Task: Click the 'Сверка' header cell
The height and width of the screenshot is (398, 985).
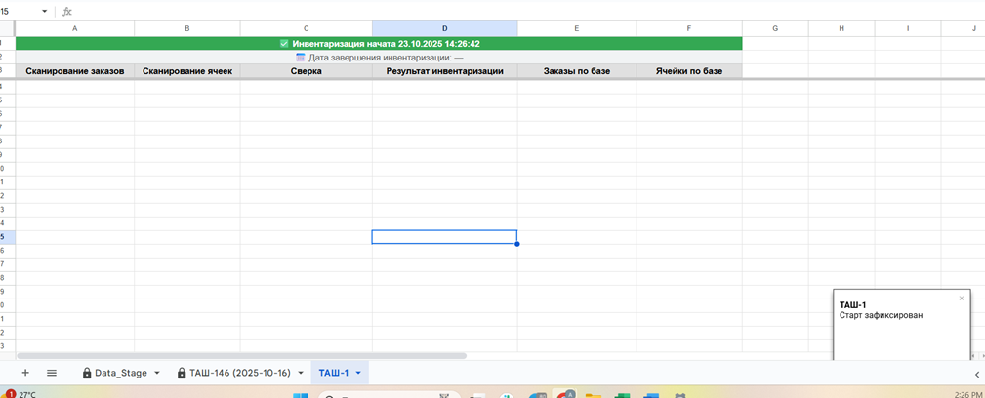Action: 306,71
